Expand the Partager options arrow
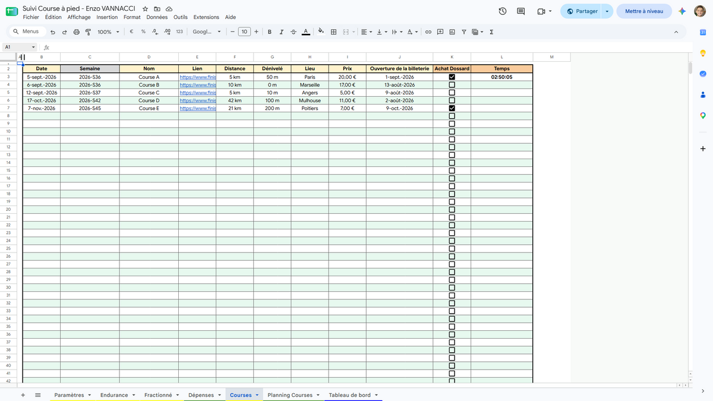Viewport: 713px width, 401px height. [607, 11]
